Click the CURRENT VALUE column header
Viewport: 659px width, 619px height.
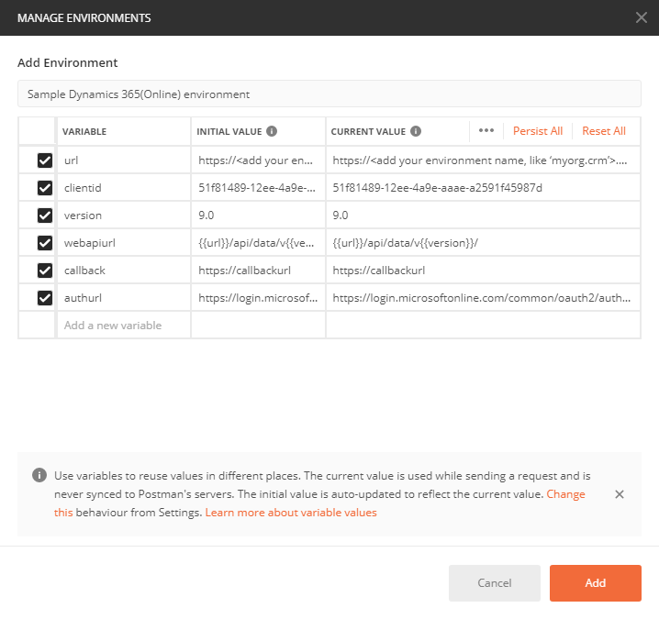368,131
